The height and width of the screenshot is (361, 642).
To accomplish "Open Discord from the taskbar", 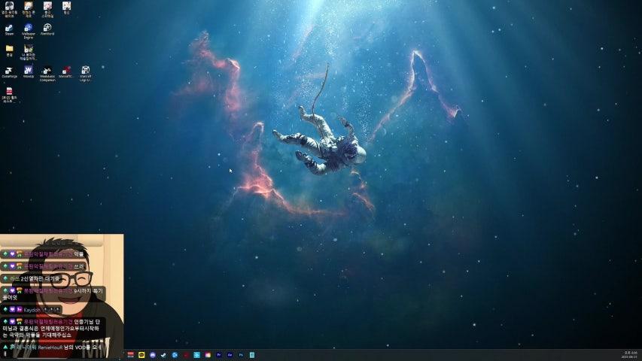I will 153,355.
